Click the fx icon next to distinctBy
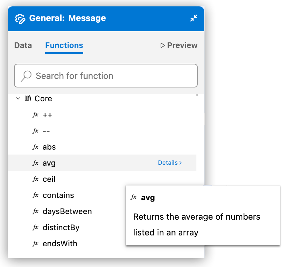282x267 pixels. 35,228
